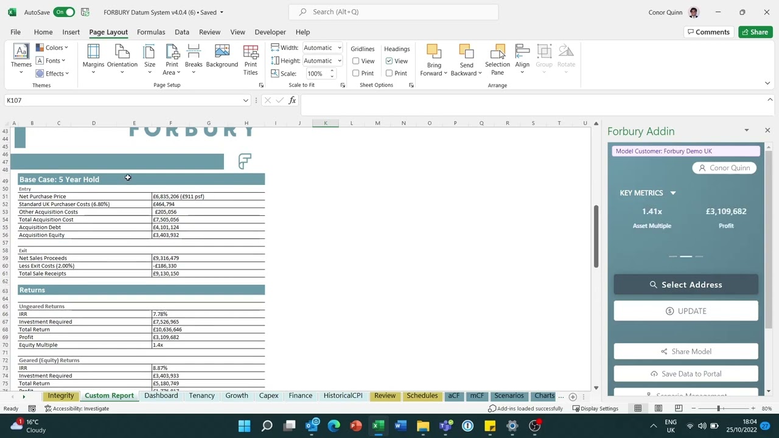The image size is (779, 438).
Task: Add a new sheet with plus icon
Action: point(573,397)
